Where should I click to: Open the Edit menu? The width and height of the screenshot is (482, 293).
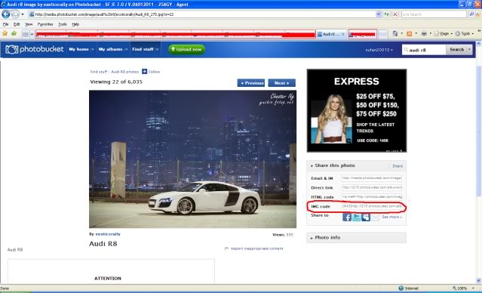coord(17,24)
